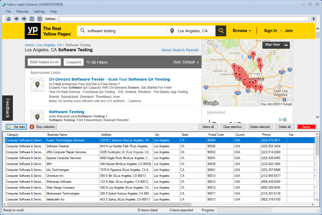Select the forward arrow navigation icon
Image resolution: width=322 pixels, height=215 pixels.
click(x=24, y=19)
